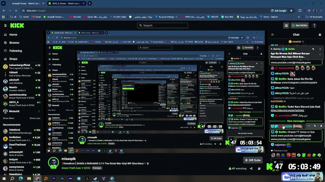The width and height of the screenshot is (325, 182).
Task: Open saminhosseiny channel in sidebar
Action: [22, 96]
